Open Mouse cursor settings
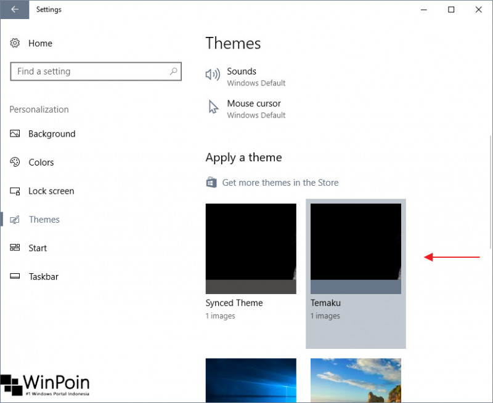This screenshot has width=493, height=403. point(254,103)
